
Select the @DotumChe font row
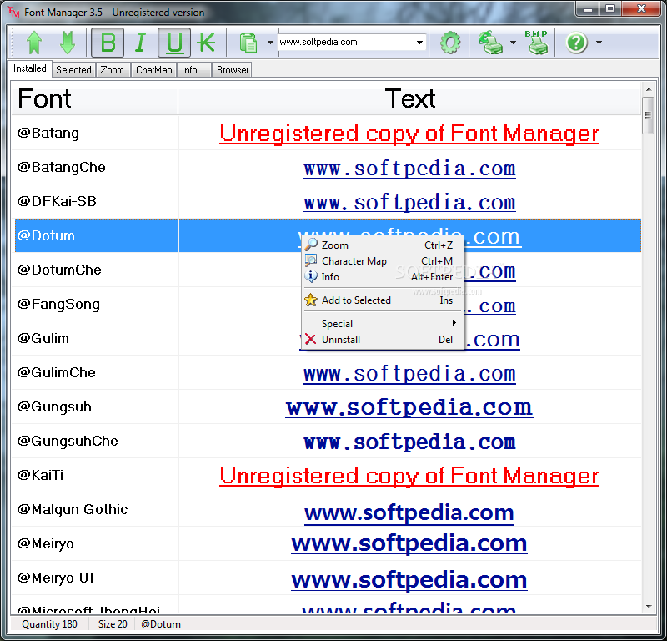pyautogui.click(x=326, y=270)
